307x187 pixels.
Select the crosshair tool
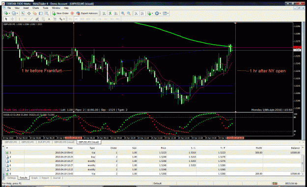pos(12,19)
